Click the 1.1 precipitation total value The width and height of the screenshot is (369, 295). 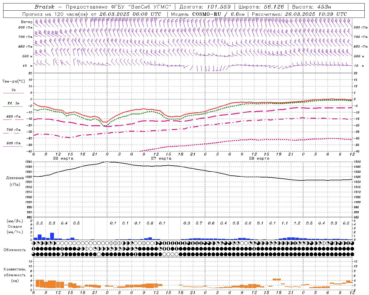point(285,223)
